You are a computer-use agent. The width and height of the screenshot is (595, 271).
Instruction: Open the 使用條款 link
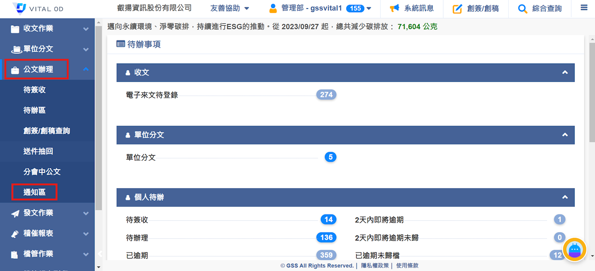[407, 265]
